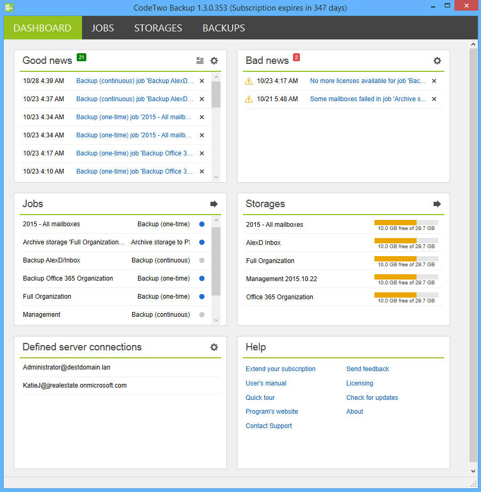The image size is (481, 492).
Task: Open 'No more licenses available for job' link
Action: (368, 81)
